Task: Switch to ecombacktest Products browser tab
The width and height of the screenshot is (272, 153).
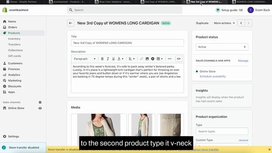Action: click(67, 2)
